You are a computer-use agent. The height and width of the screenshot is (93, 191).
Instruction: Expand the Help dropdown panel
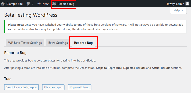click(178, 10)
